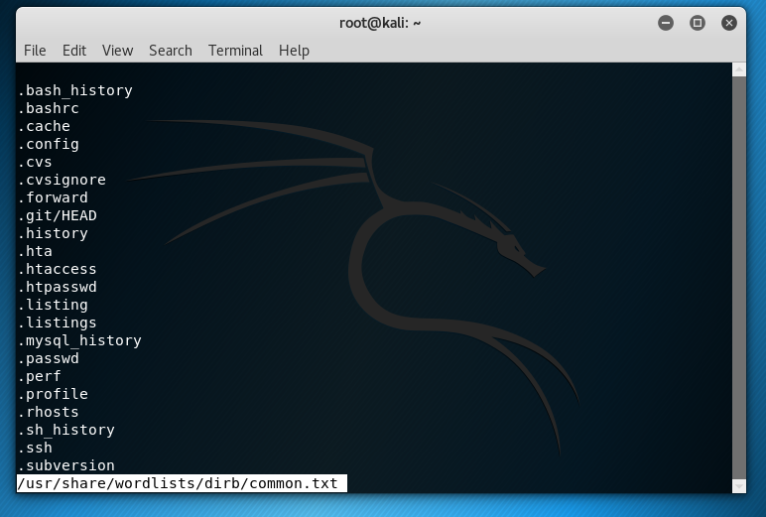
Task: Click the .history entry
Action: (x=53, y=233)
